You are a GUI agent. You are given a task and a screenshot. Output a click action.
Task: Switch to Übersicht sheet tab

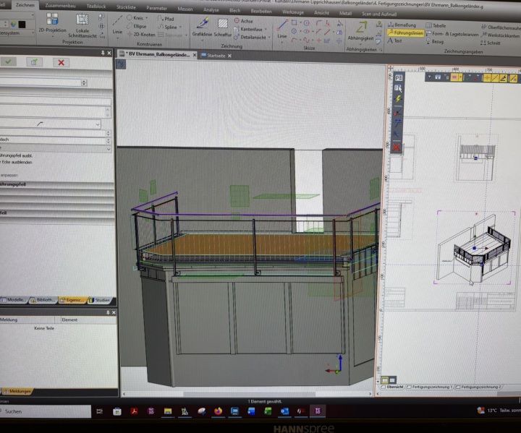(x=392, y=387)
